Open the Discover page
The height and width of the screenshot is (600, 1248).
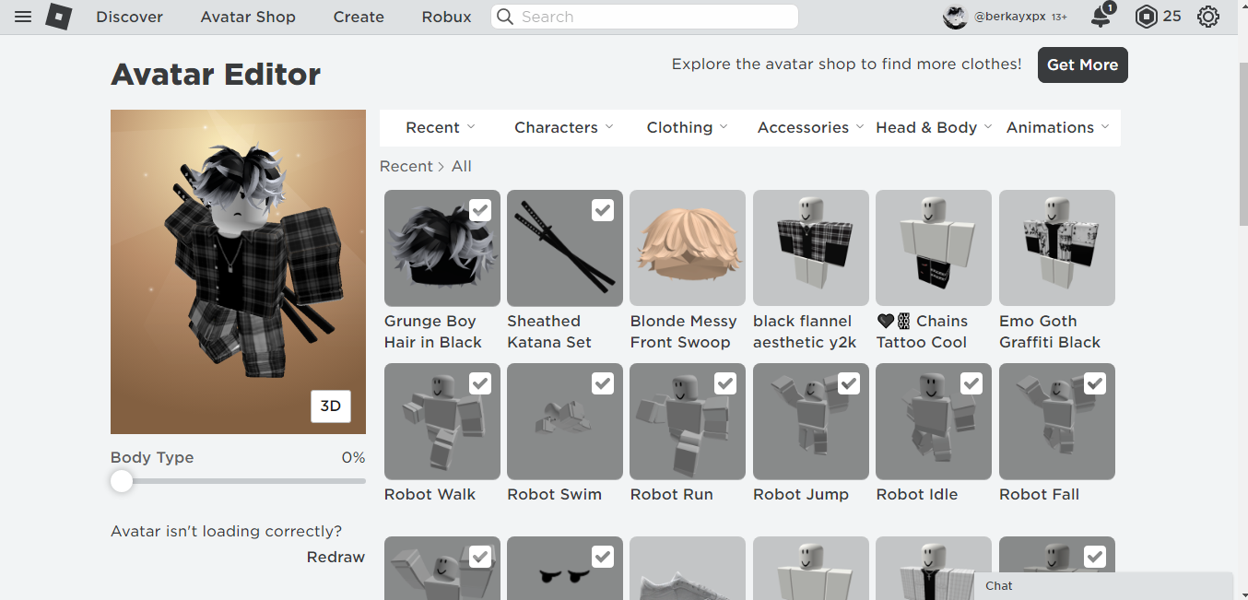pyautogui.click(x=129, y=17)
